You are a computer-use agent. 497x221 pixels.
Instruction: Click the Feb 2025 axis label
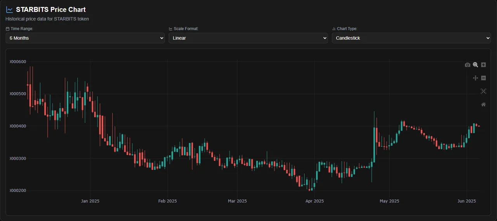click(x=167, y=201)
